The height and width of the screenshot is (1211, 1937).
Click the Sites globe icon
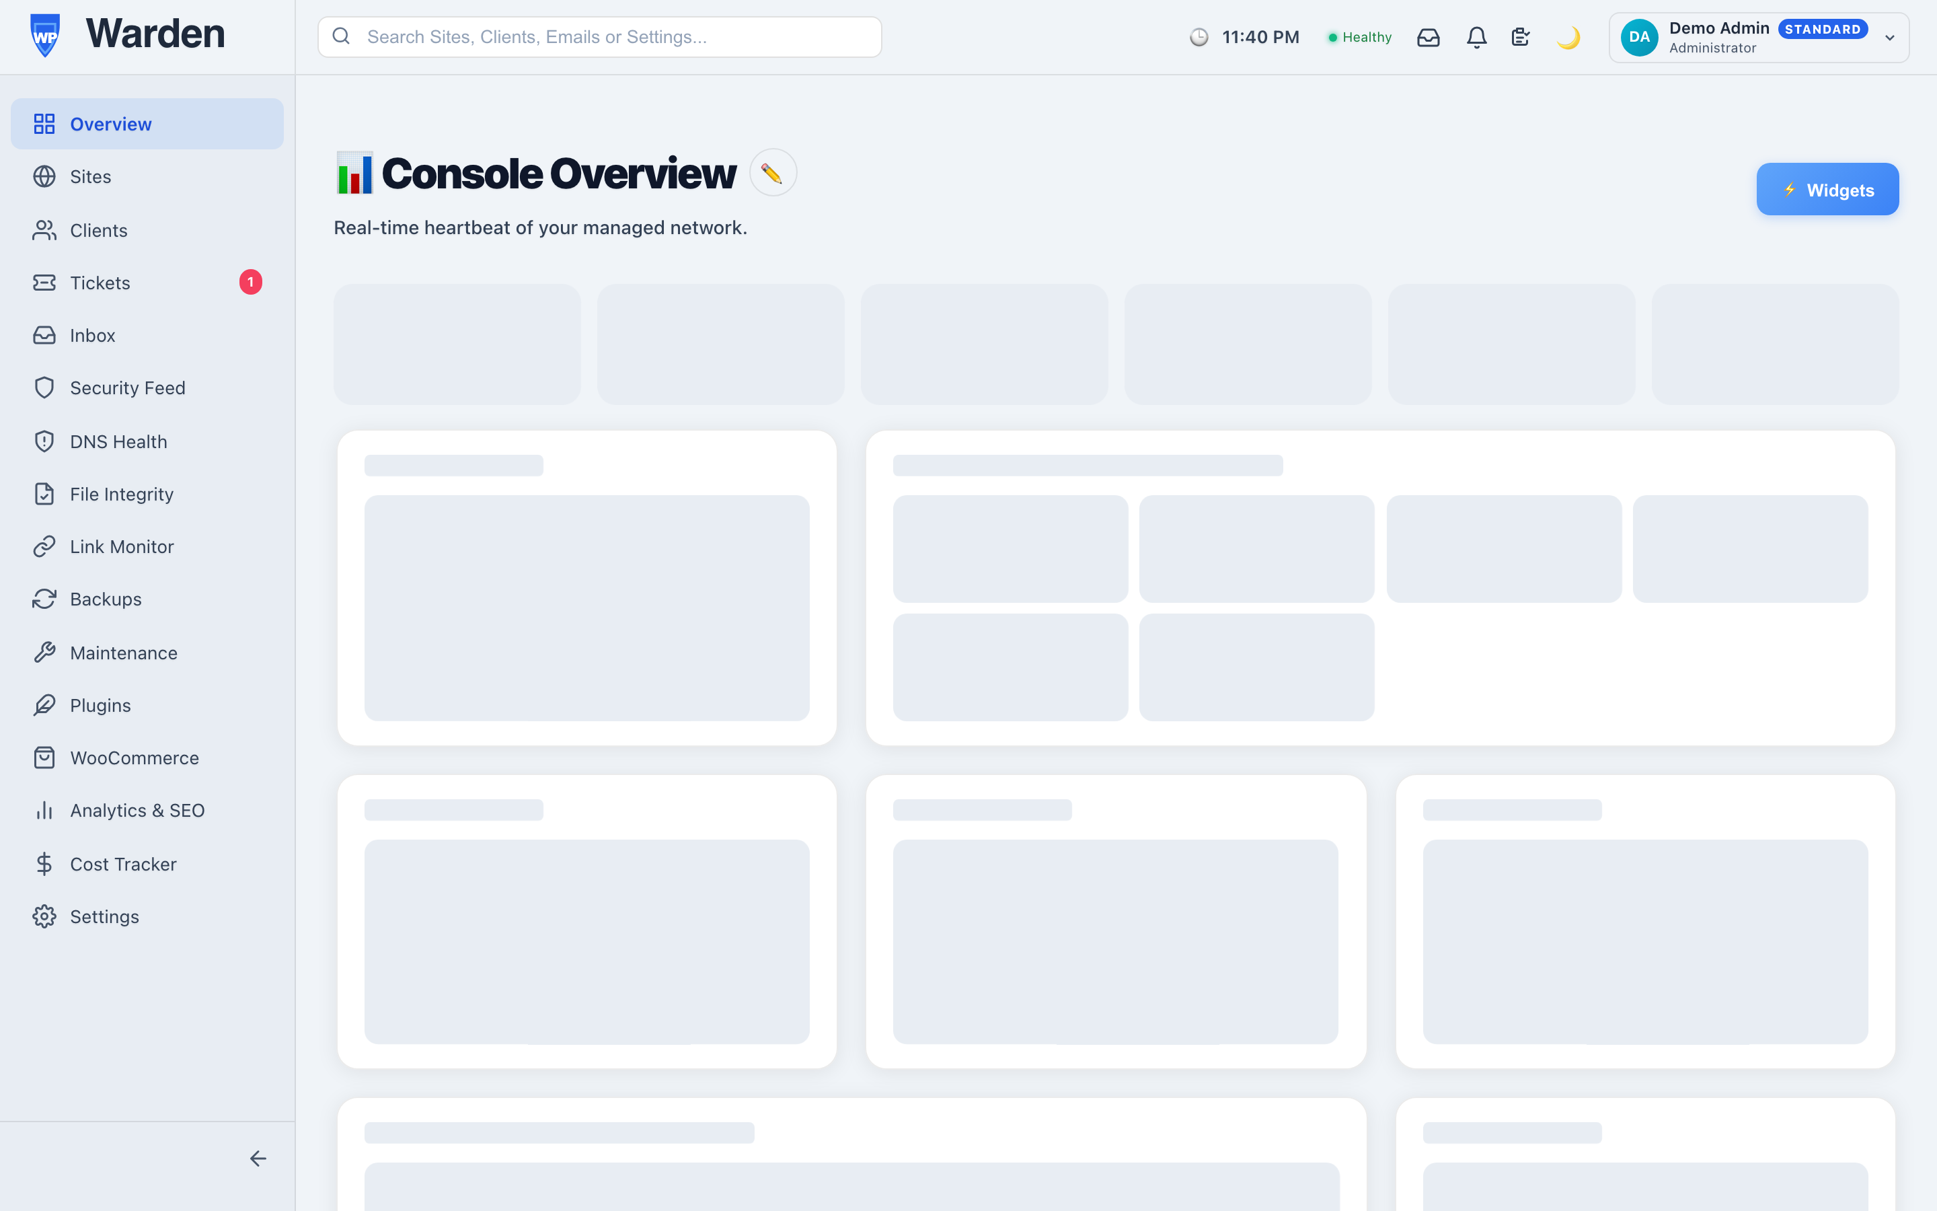[44, 177]
